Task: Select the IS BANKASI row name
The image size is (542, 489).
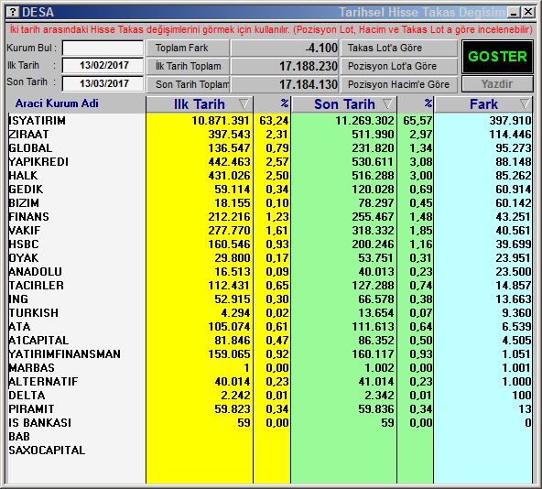Action: coord(40,423)
